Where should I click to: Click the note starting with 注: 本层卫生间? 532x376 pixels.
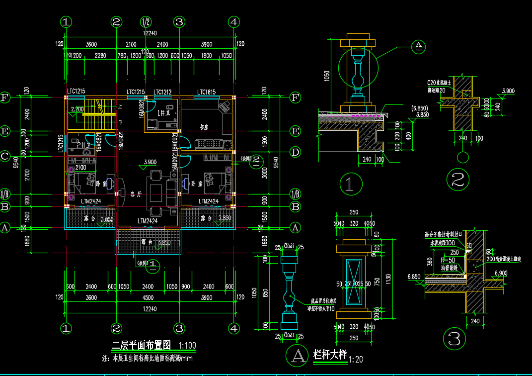tap(147, 358)
